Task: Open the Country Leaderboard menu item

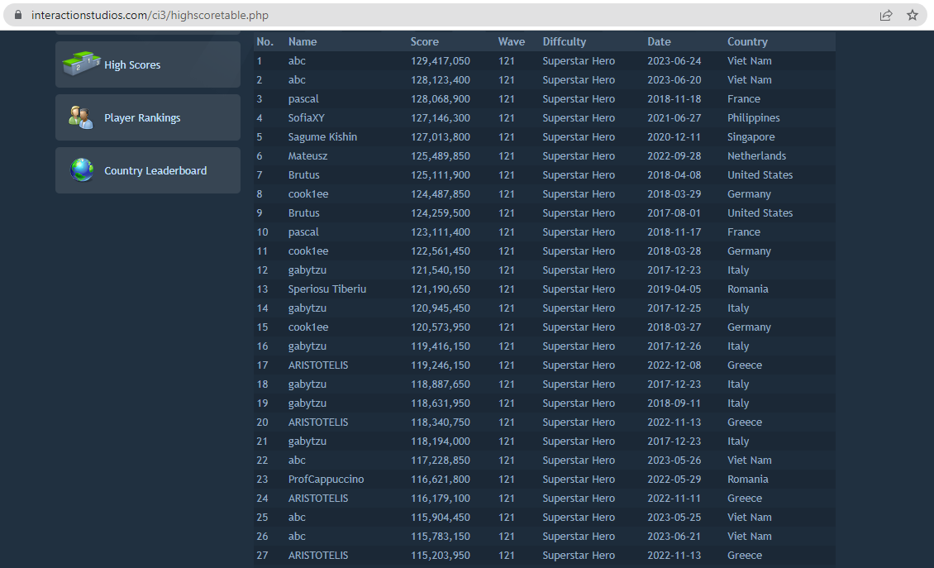Action: click(x=155, y=171)
